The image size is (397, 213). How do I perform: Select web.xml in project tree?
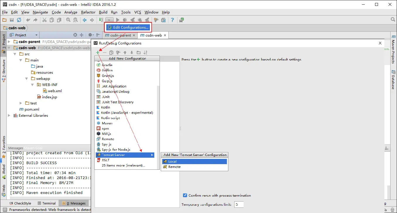pyautogui.click(x=52, y=91)
